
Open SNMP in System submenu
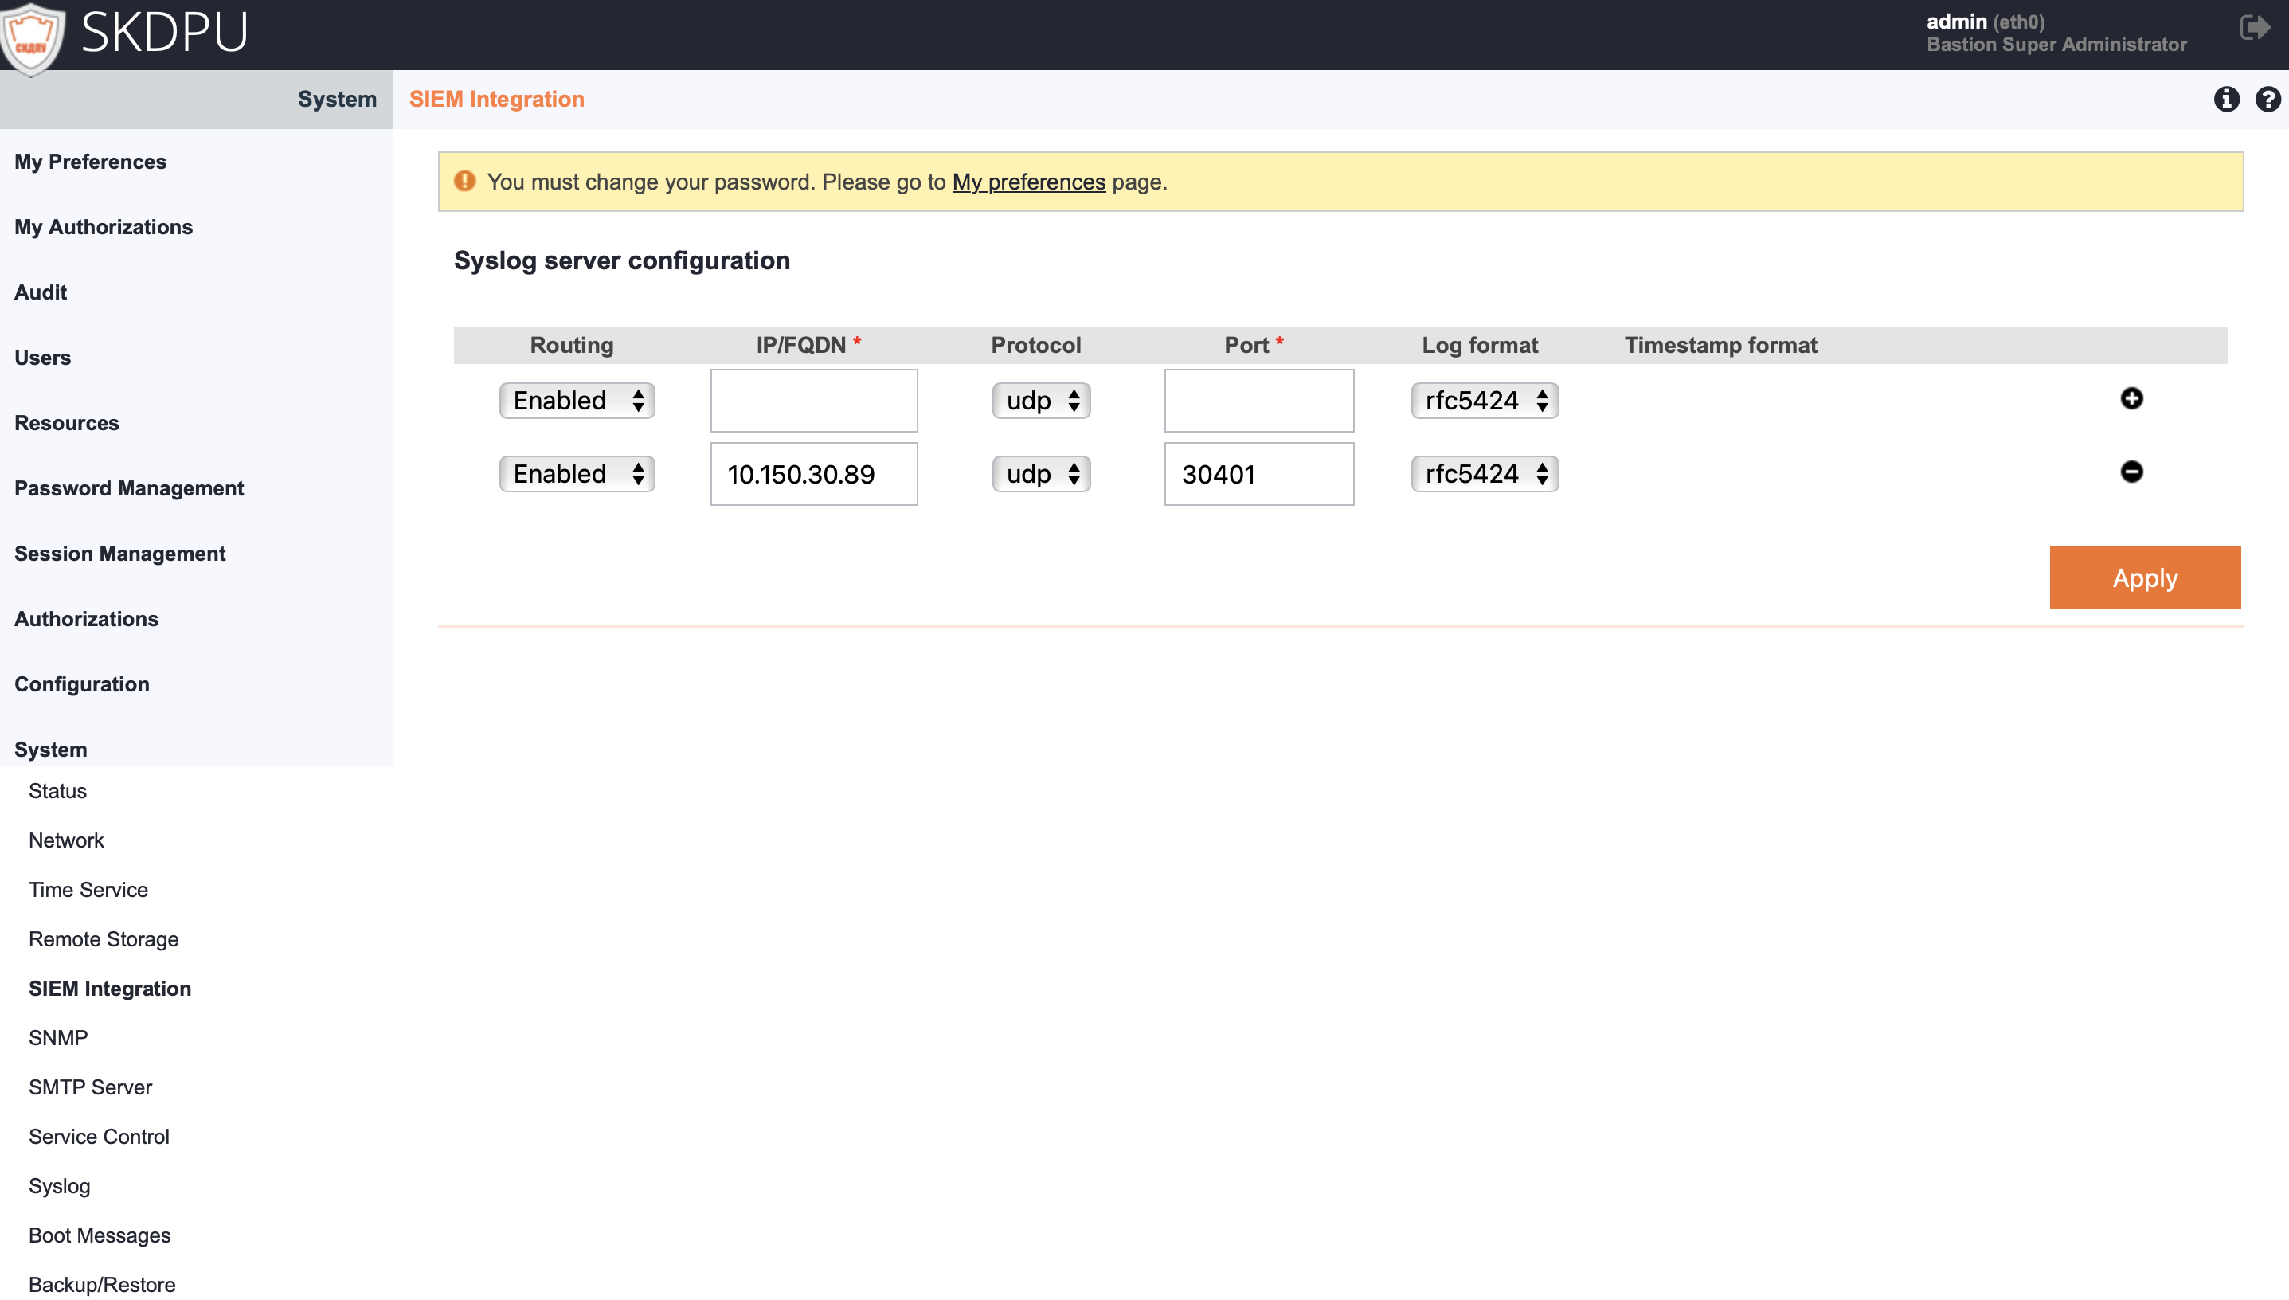[58, 1037]
